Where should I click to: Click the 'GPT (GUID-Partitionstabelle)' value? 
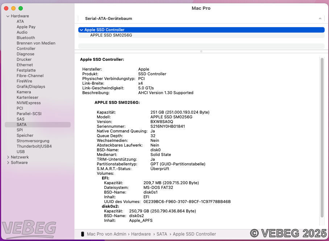[x=178, y=164]
